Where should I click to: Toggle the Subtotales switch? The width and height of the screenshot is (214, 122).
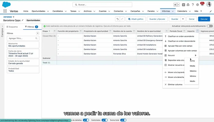tap(105, 120)
